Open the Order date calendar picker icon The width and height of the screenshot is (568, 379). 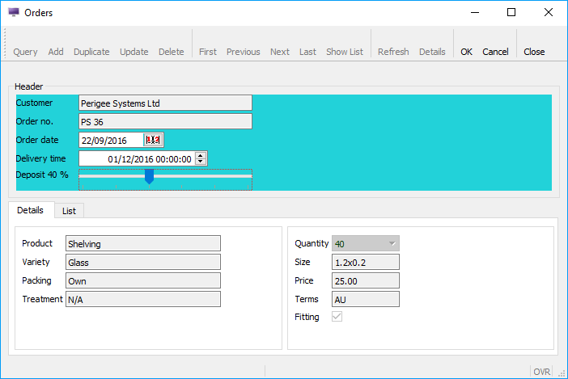(154, 140)
